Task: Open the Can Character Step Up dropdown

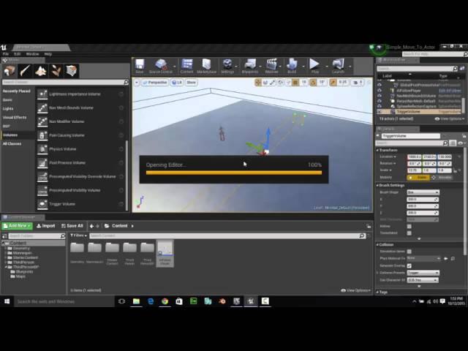Action: [423, 280]
